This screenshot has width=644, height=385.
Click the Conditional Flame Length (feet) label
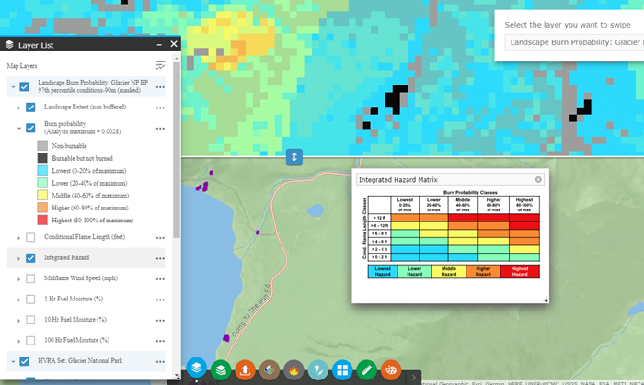tap(85, 237)
